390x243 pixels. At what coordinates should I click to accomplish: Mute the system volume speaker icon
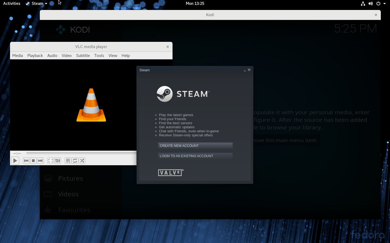coord(371,4)
